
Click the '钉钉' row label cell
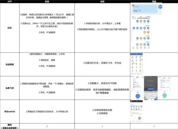tap(10, 28)
